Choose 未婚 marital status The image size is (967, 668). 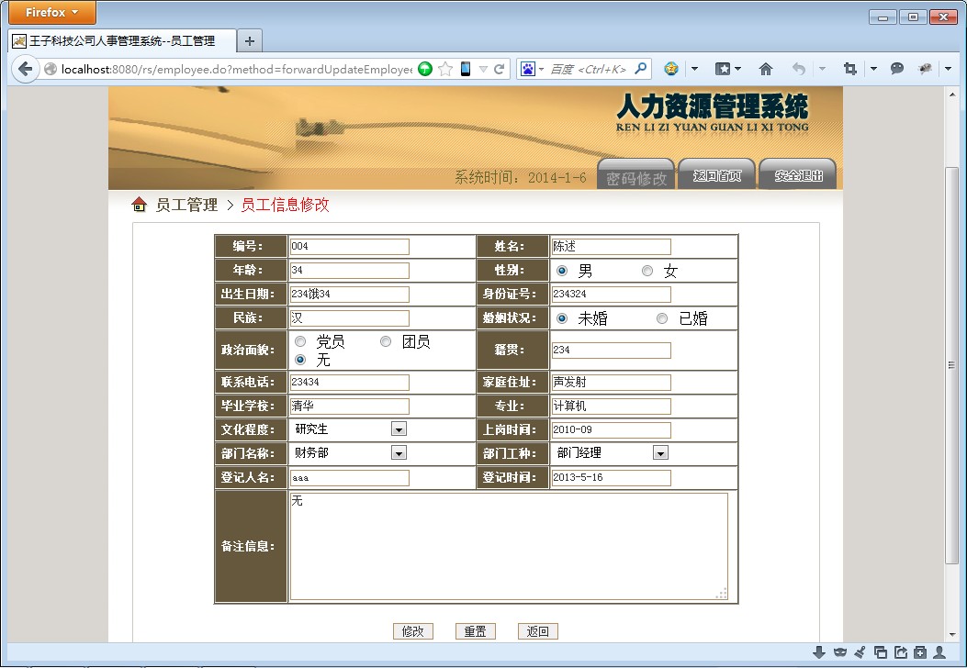[562, 318]
